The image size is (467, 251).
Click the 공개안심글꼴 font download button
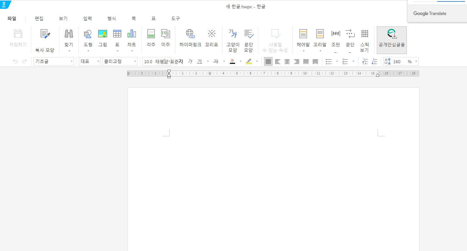[x=392, y=40]
